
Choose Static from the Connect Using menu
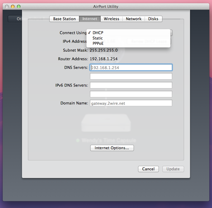(128, 38)
